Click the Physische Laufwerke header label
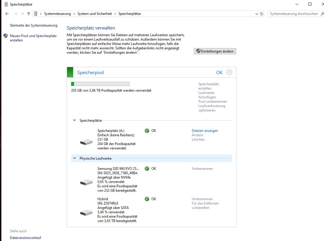Image resolution: width=324 pixels, height=241 pixels. tap(95, 158)
